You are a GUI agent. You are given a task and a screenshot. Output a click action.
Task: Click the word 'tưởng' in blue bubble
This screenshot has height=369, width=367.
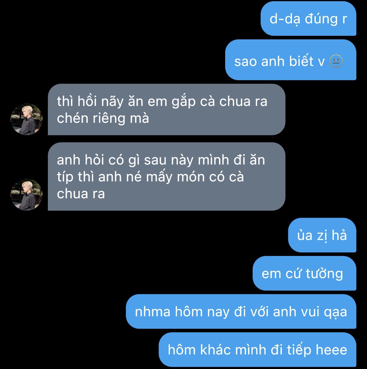324,274
